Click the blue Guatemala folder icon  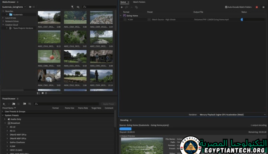(11, 15)
